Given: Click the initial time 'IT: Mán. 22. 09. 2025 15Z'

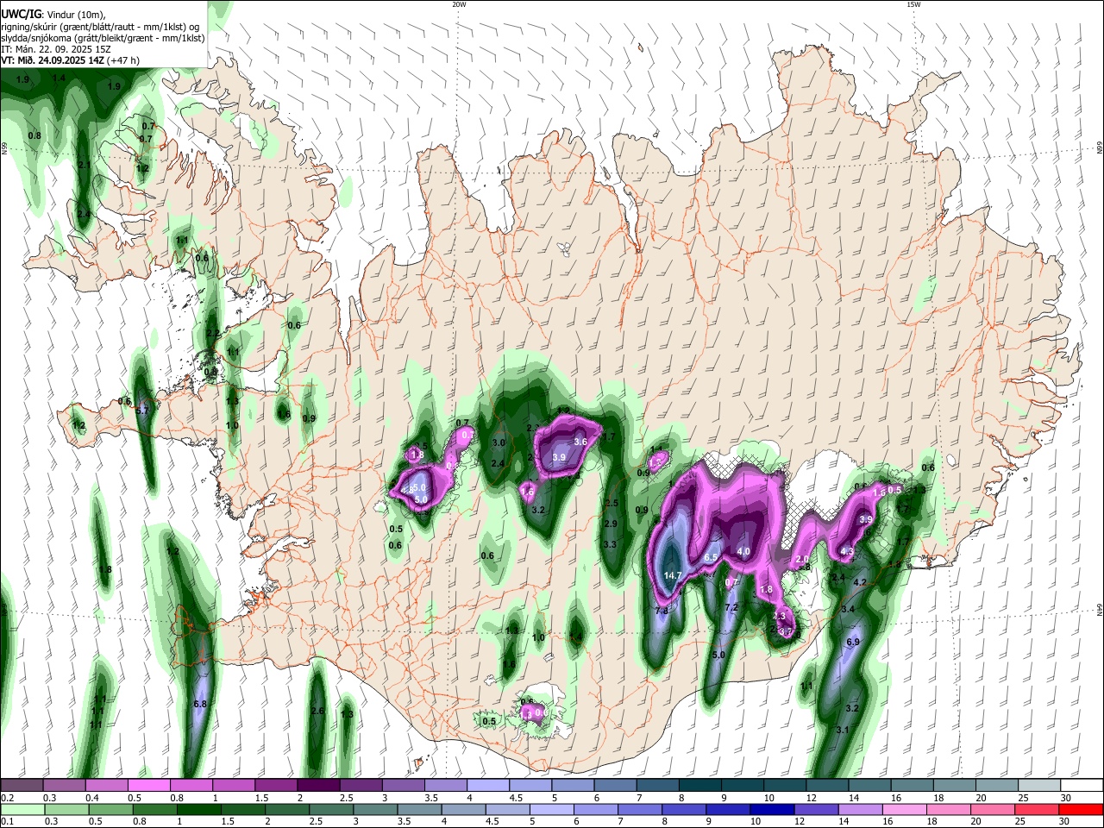Looking at the screenshot, I should pos(56,49).
